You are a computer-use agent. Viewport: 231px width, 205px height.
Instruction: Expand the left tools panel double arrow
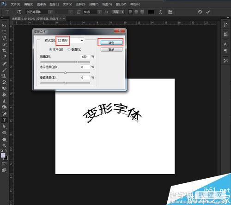[x=2, y=18]
